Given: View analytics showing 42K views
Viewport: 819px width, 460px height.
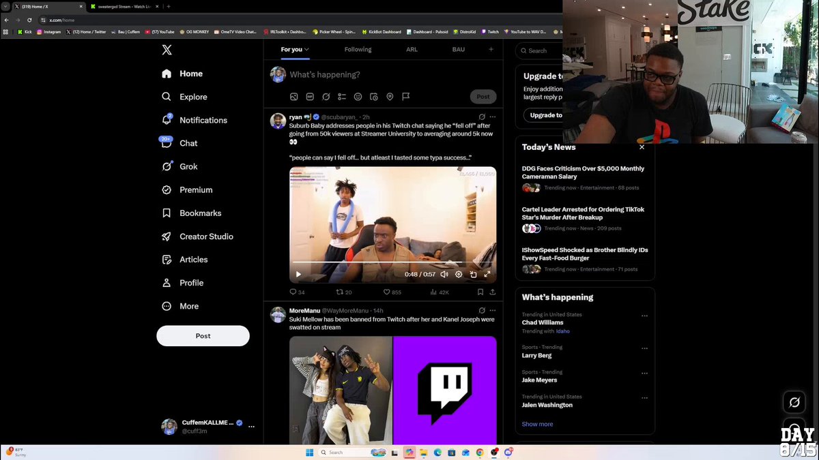Looking at the screenshot, I should [x=439, y=292].
